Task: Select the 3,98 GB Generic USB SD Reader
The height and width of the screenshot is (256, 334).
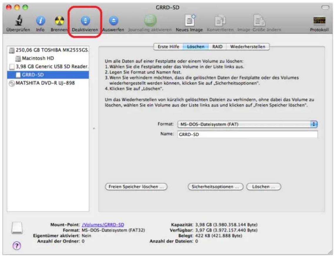Action: [x=48, y=66]
